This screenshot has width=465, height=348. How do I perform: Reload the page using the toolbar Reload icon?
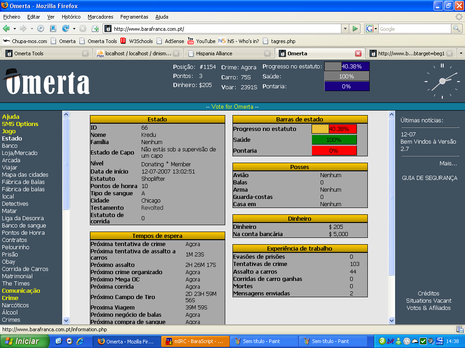point(65,29)
